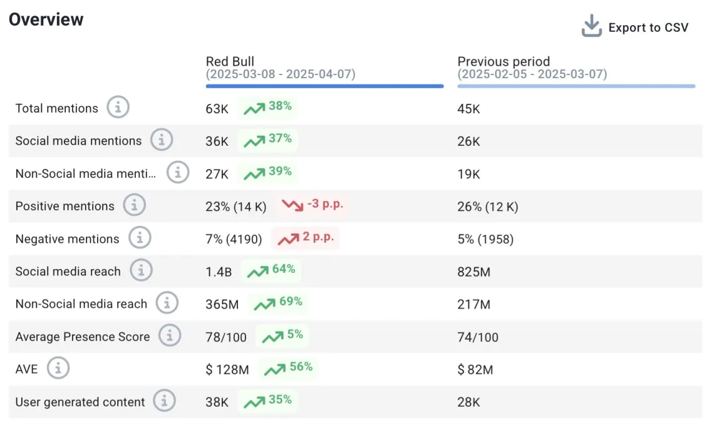Click info icon for Non-Social media reach
The image size is (714, 435).
click(x=167, y=304)
